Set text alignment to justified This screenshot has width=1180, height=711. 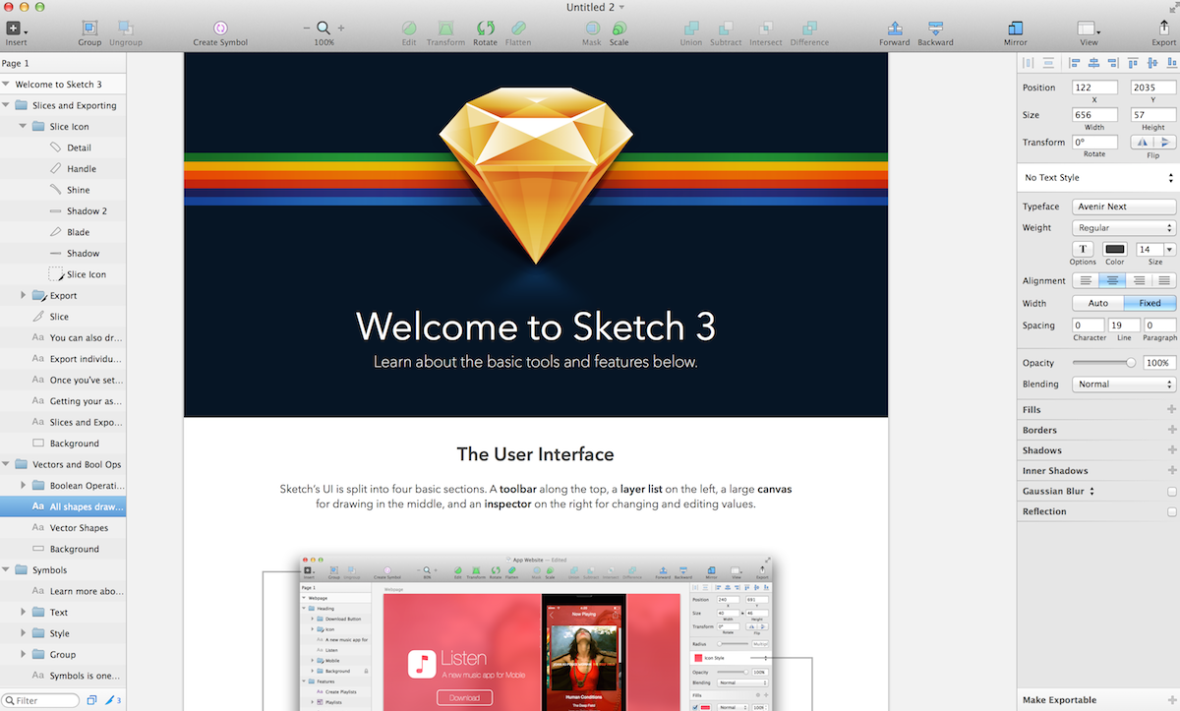click(x=1163, y=281)
